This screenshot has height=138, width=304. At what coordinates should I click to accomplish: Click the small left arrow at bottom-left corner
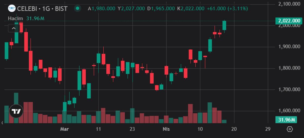(x=2, y=123)
